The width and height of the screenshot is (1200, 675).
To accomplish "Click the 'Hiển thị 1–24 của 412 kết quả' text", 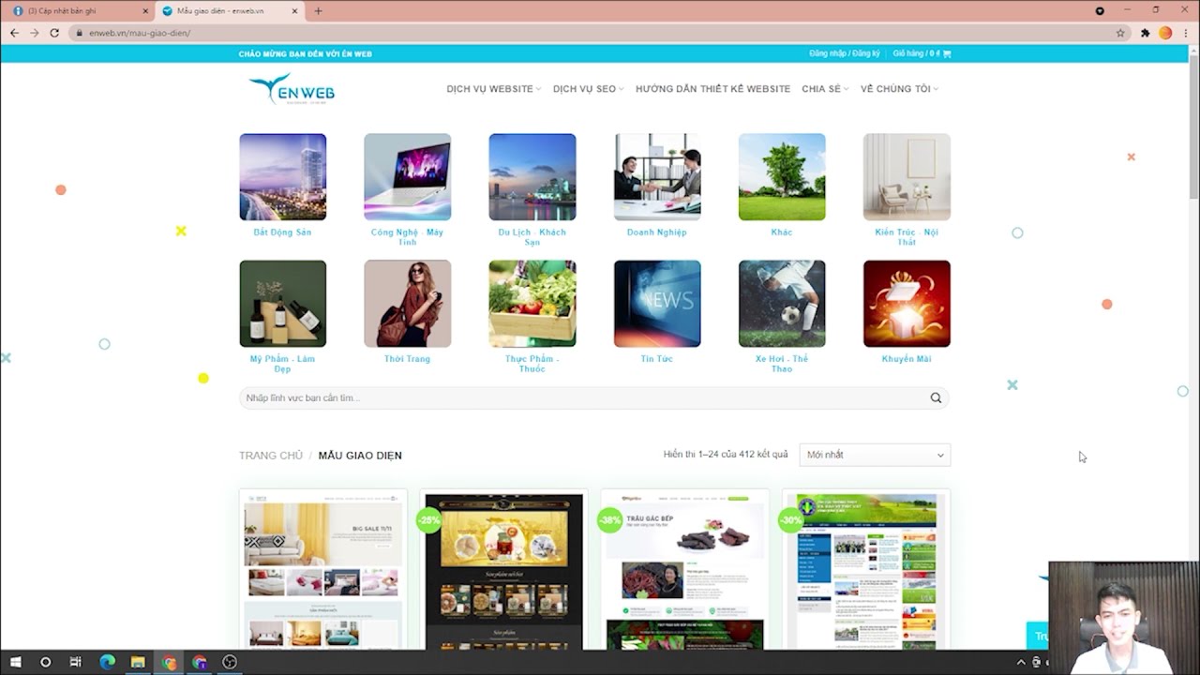I will click(726, 455).
